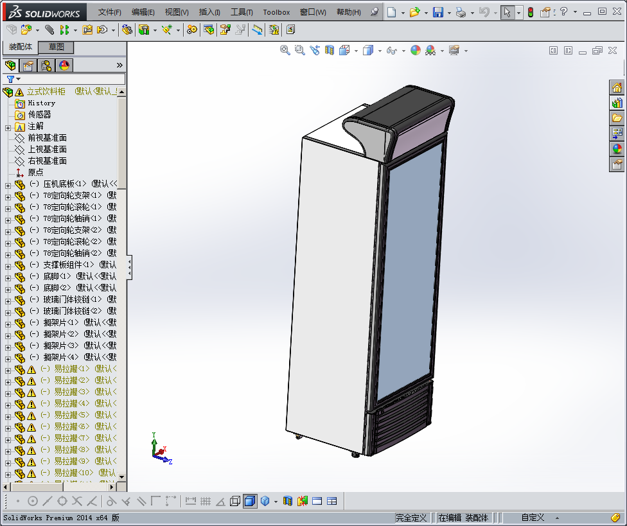Click the SolidWorks Resources home icon
This screenshot has width=627, height=526.
tap(617, 87)
